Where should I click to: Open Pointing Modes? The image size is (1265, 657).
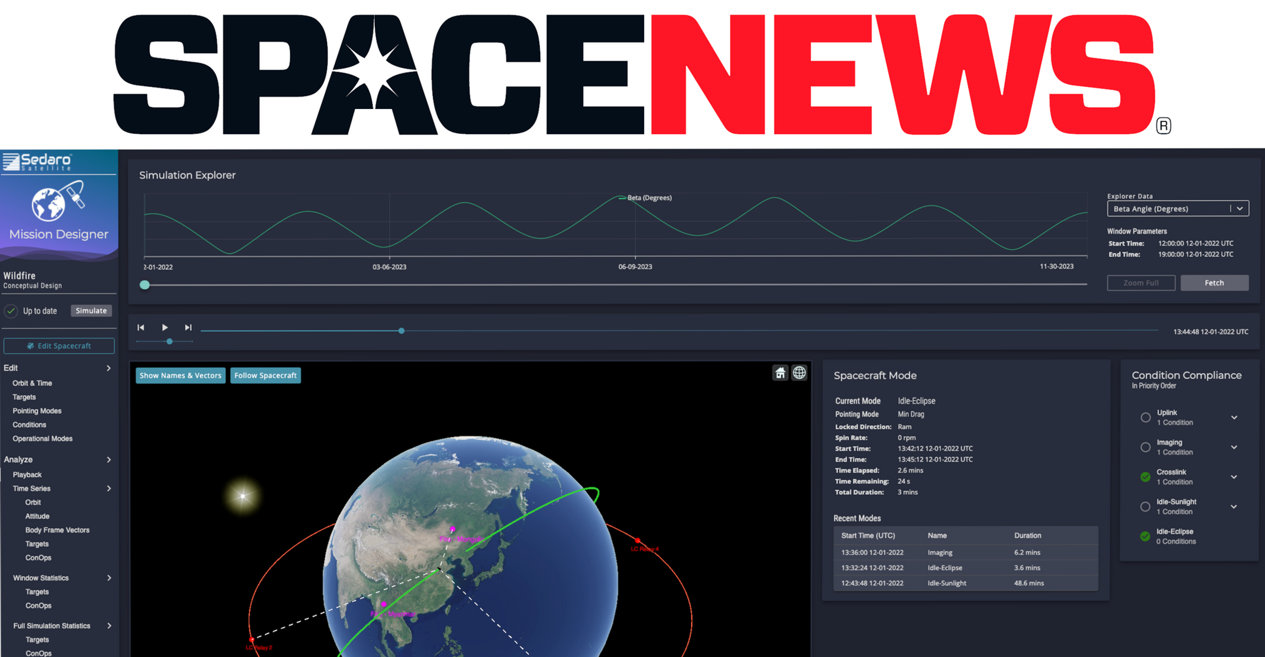point(37,411)
